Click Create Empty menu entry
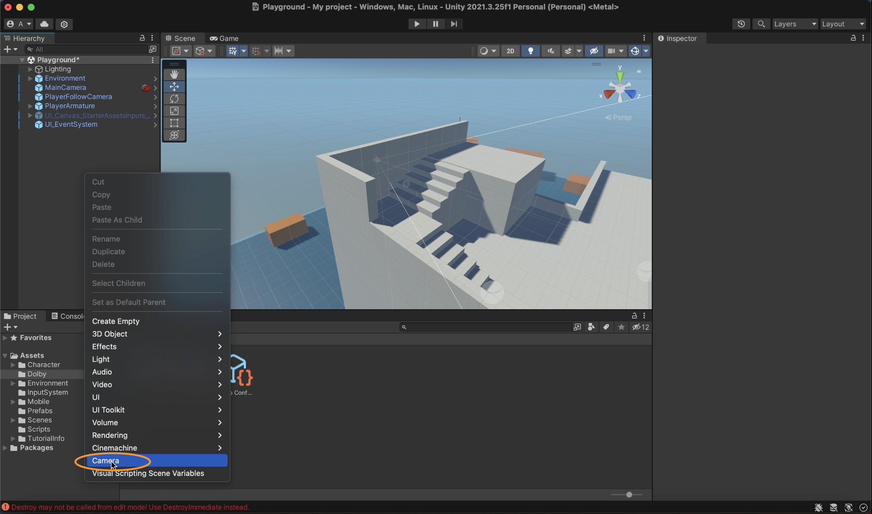 pos(116,321)
